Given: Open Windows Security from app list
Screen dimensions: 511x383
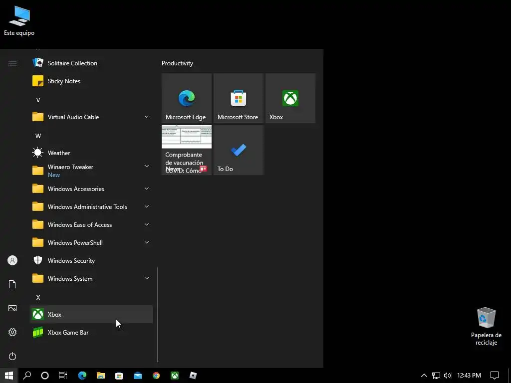Looking at the screenshot, I should (91, 260).
